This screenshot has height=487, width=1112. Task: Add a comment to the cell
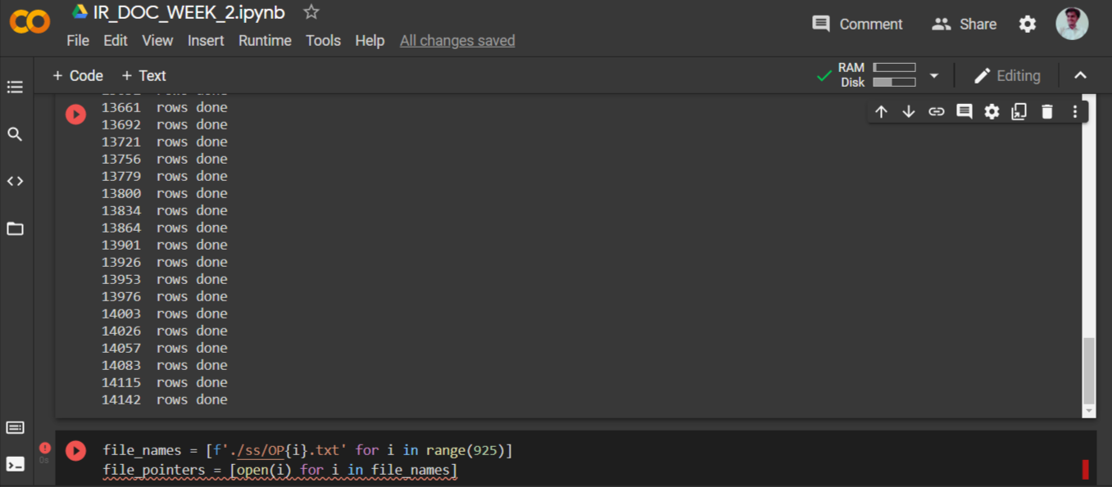964,110
